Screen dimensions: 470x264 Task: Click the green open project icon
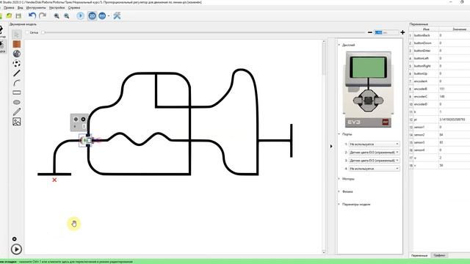click(x=10, y=16)
